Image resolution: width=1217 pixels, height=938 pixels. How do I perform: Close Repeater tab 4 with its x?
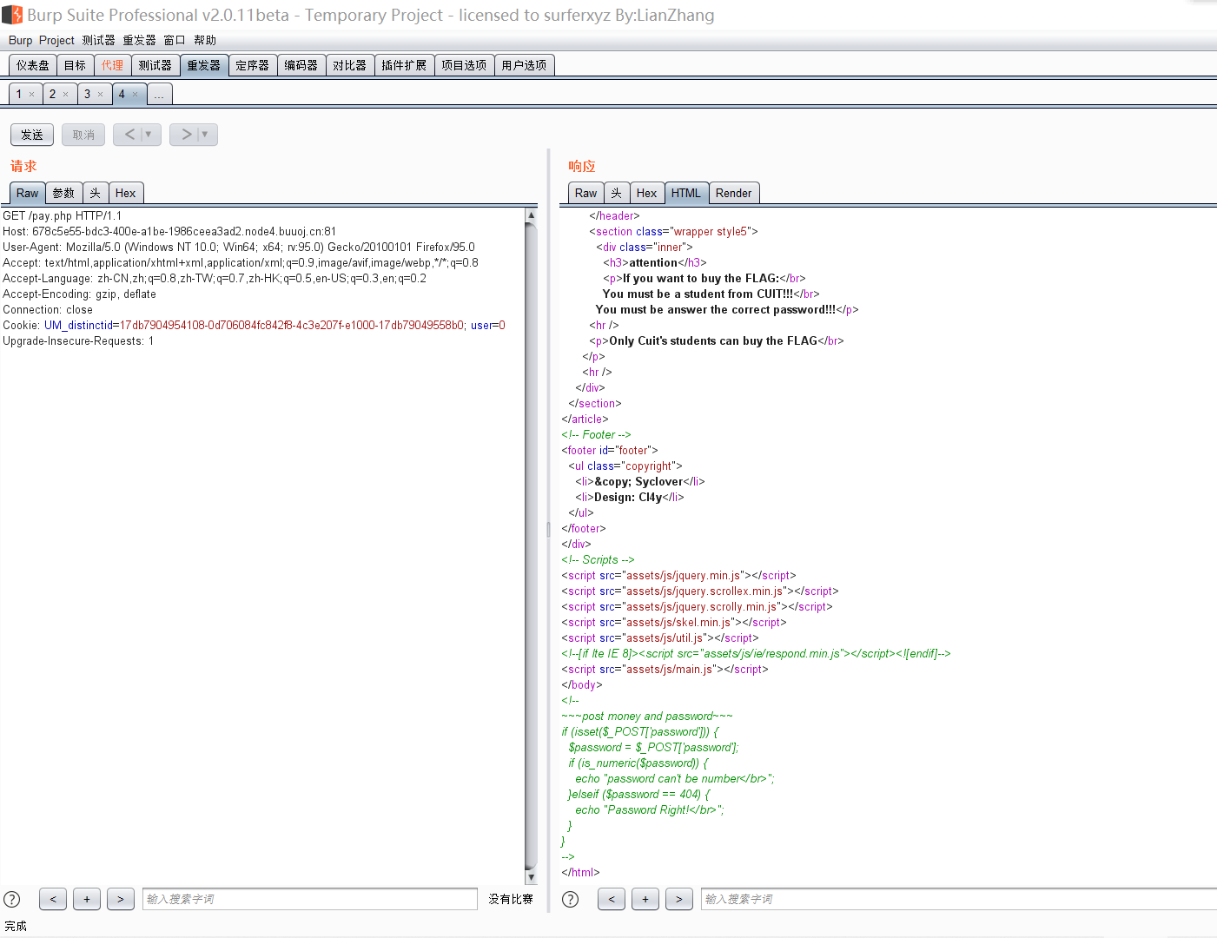tap(135, 95)
